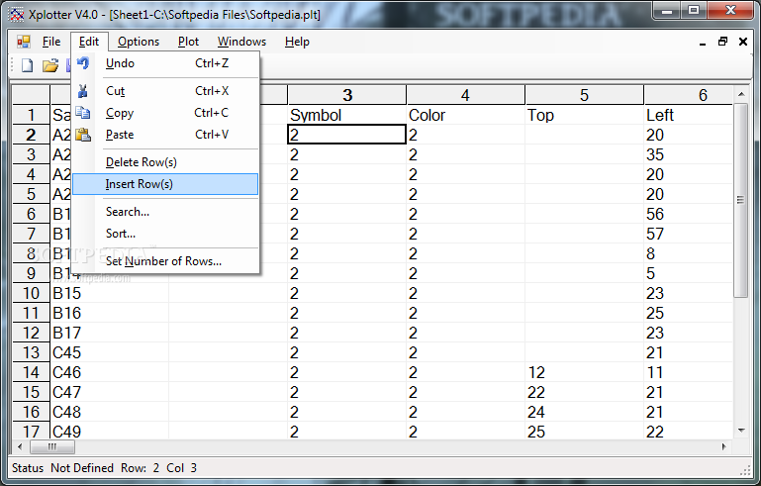Open the Windows menu
The height and width of the screenshot is (486, 761).
pos(241,42)
